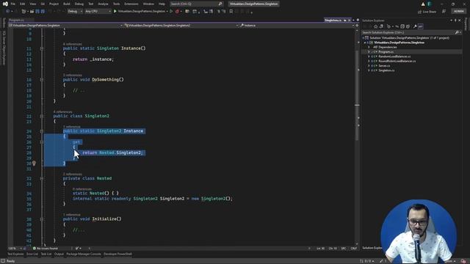Select Server.cs in Solution Explorer
Image resolution: width=470 pixels, height=264 pixels.
click(x=384, y=66)
